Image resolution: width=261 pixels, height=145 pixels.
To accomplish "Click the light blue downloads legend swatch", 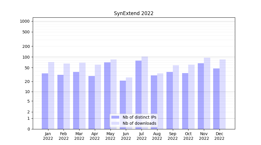I will 115,123.
